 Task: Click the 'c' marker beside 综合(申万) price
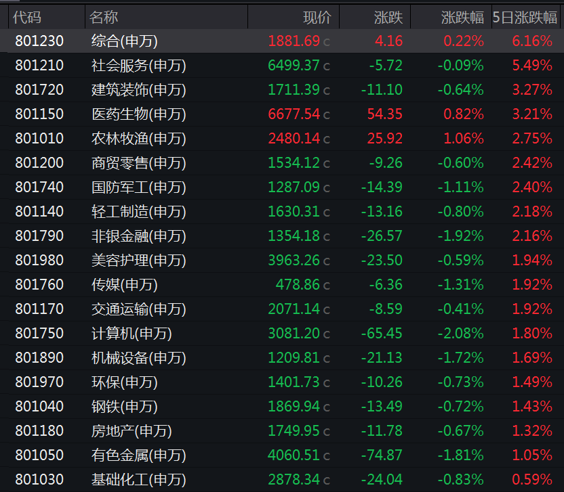click(327, 41)
